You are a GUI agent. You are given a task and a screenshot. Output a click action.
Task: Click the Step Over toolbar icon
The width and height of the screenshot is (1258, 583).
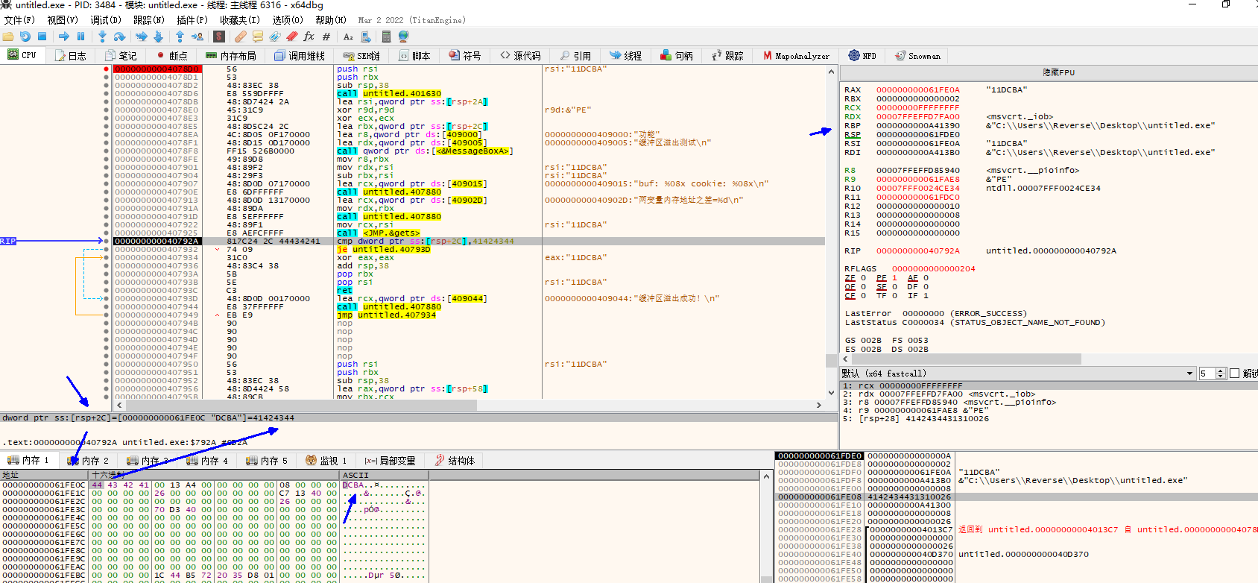[x=119, y=37]
